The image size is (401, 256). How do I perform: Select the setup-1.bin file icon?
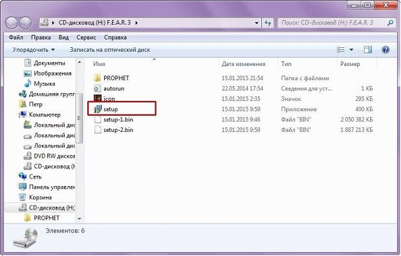click(98, 120)
